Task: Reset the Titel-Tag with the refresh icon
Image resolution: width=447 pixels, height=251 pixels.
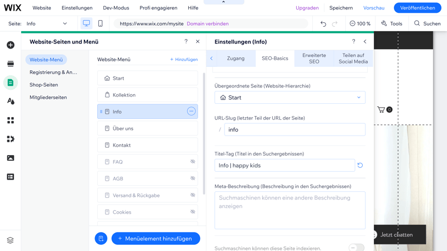Action: click(360, 165)
